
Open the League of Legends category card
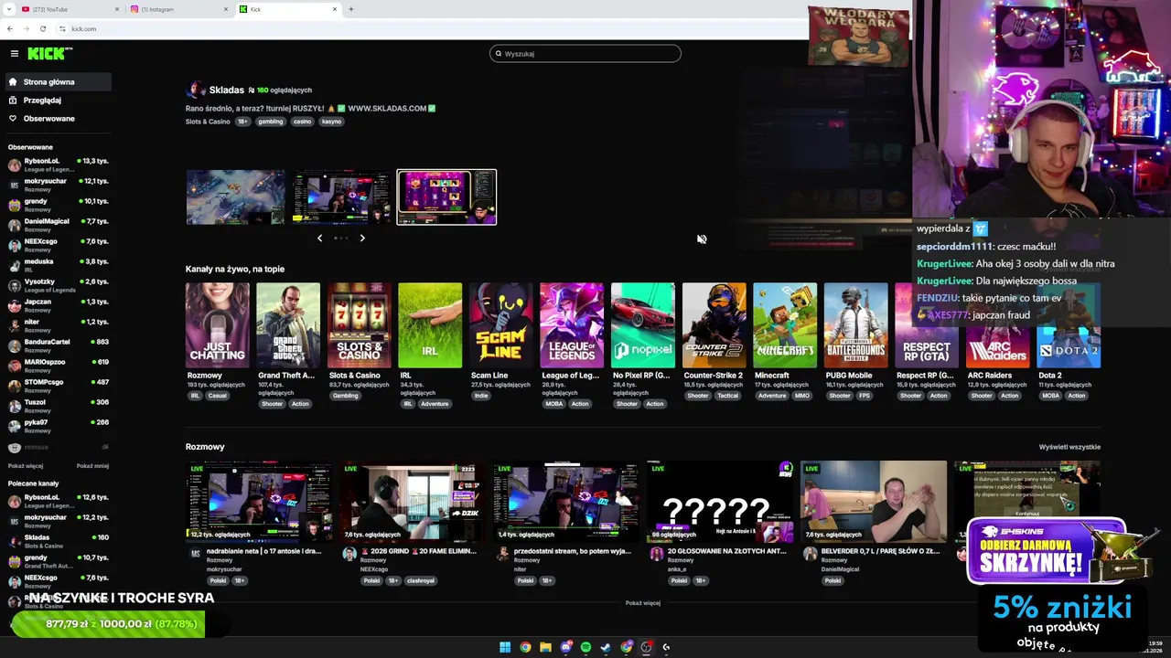pyautogui.click(x=572, y=325)
